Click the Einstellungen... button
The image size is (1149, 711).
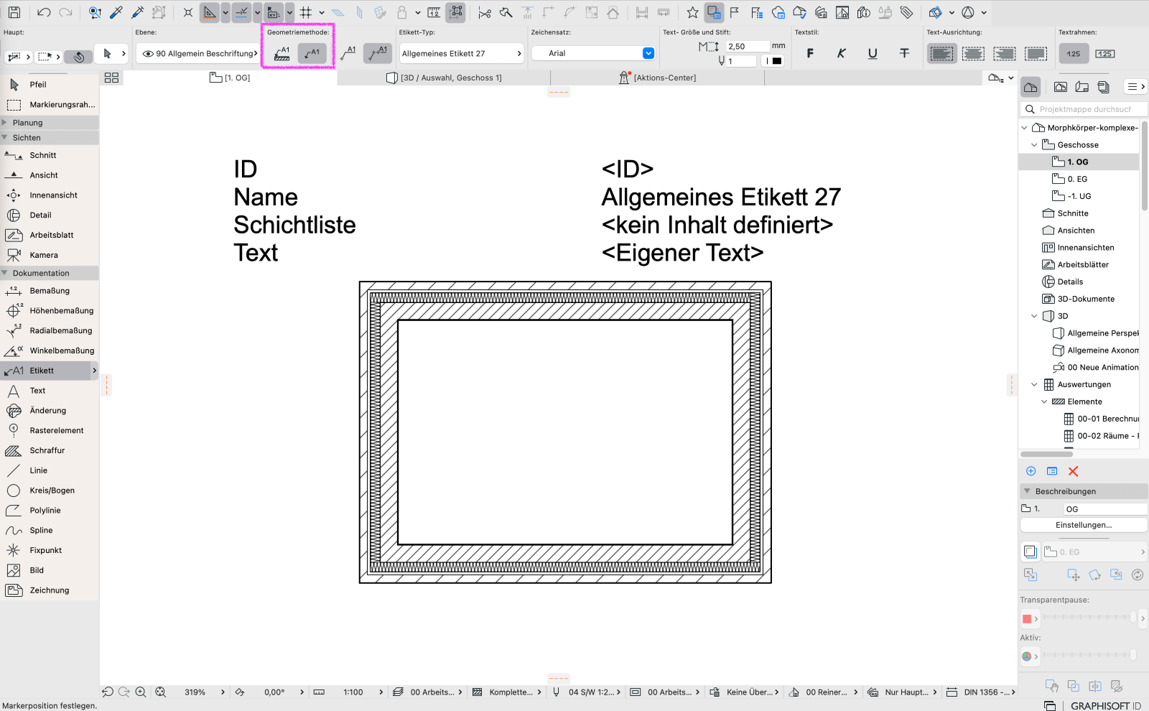tap(1084, 525)
